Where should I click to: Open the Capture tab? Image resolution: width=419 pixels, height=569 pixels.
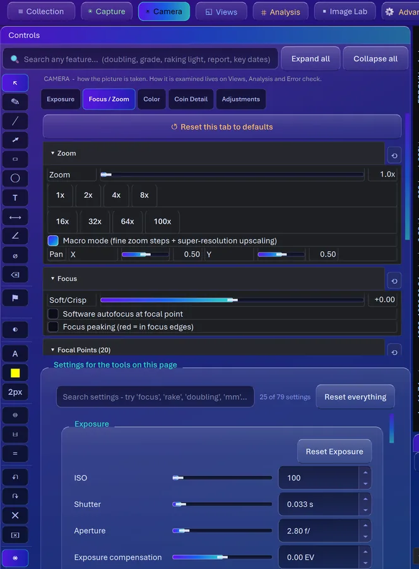tap(107, 11)
